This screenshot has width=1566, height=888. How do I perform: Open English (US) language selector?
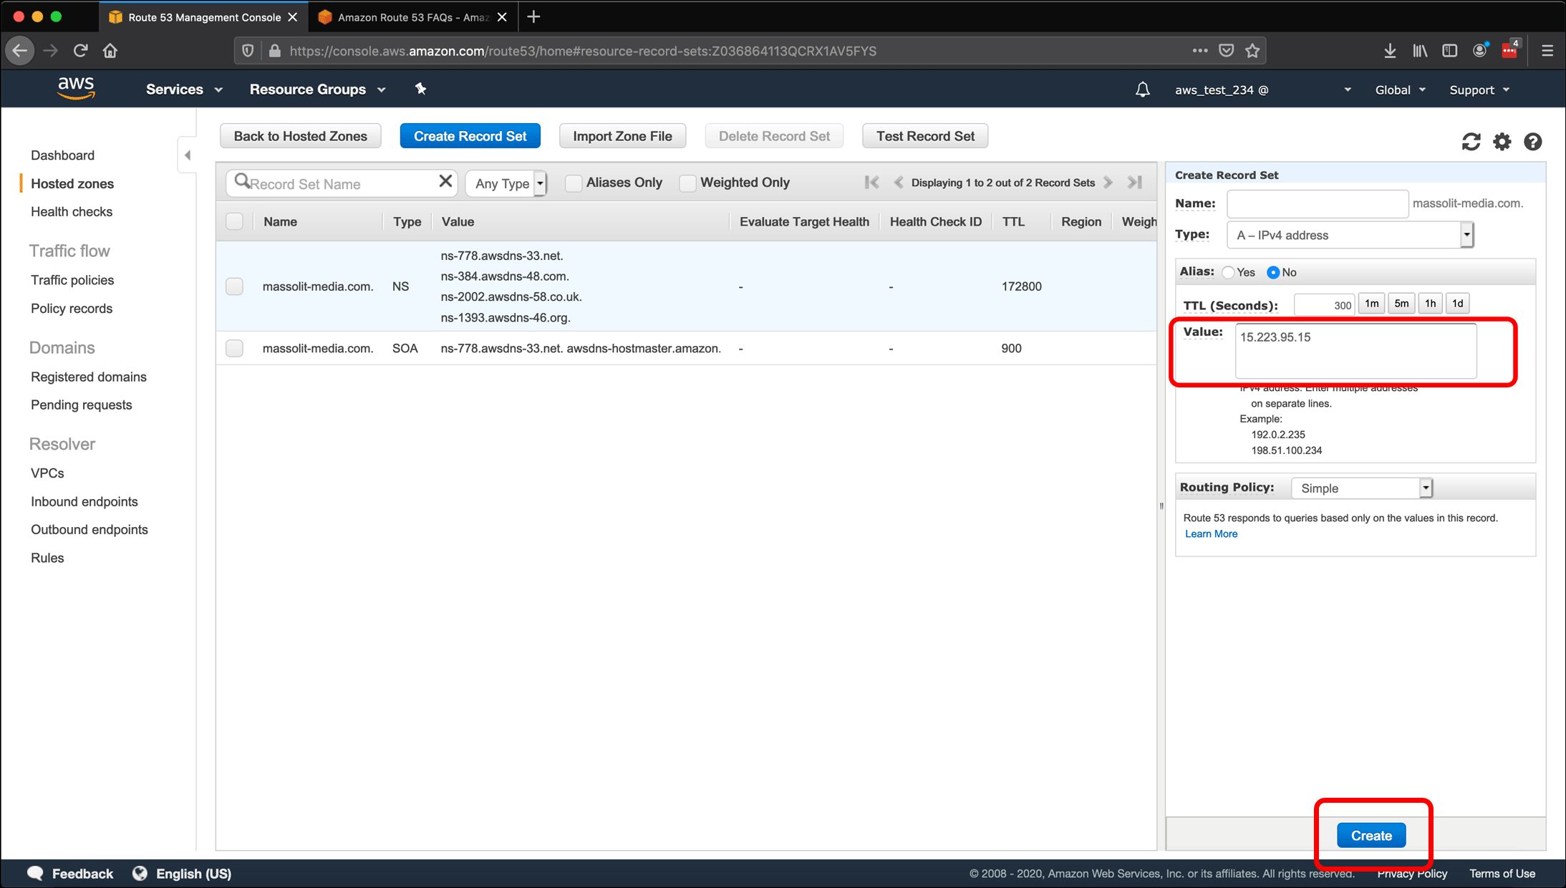(x=183, y=874)
